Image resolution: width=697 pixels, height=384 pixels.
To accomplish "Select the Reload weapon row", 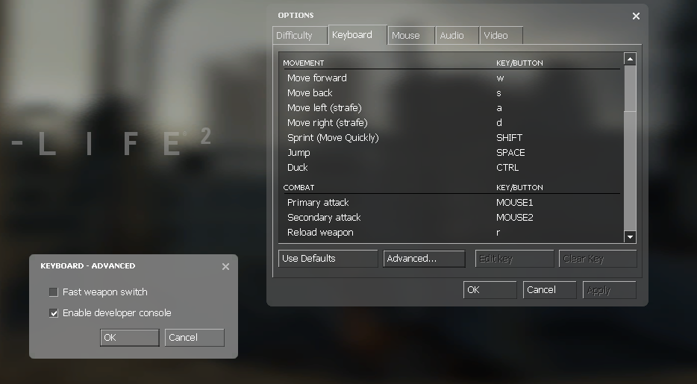I will point(451,233).
